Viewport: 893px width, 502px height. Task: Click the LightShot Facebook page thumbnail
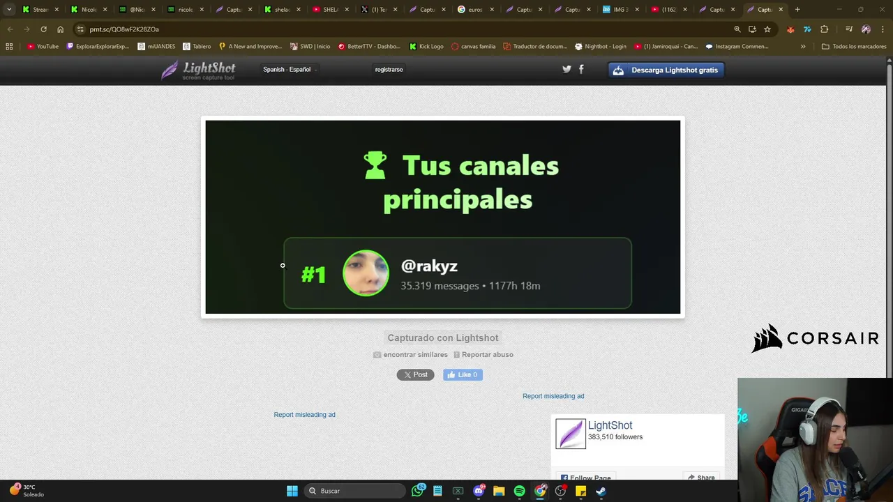tap(571, 434)
